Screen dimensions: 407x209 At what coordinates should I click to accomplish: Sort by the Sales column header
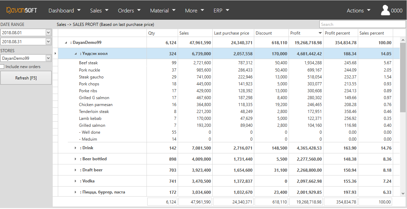tap(195, 33)
